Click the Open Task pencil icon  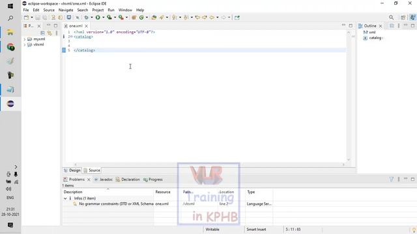pyautogui.click(x=162, y=18)
